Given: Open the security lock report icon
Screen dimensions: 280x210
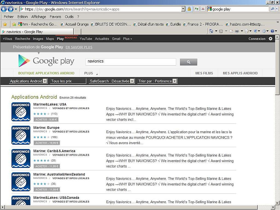Looking at the screenshot, I should point(189,9).
